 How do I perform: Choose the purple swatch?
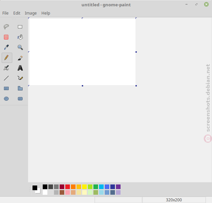tap(118, 187)
